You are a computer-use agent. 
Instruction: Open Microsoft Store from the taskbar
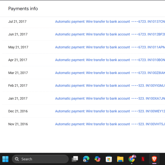109,159
